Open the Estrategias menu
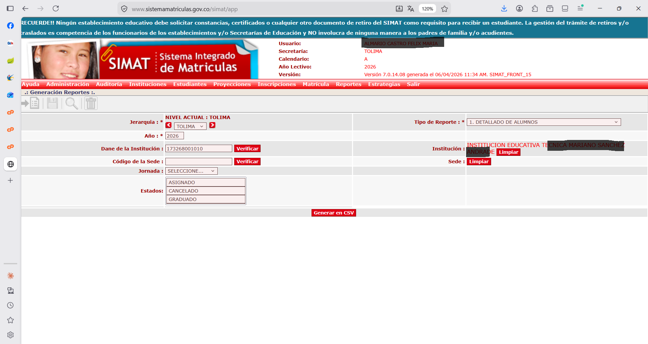 [384, 84]
